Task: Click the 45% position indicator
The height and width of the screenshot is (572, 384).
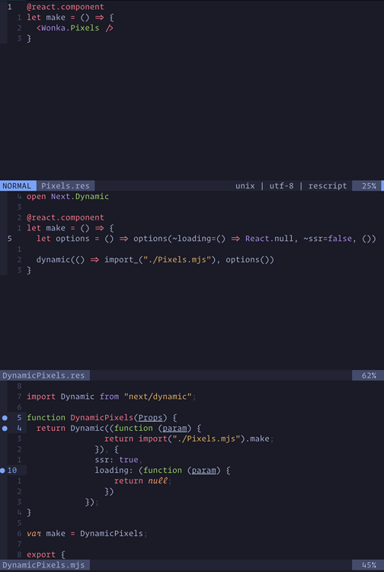Action: pyautogui.click(x=368, y=565)
